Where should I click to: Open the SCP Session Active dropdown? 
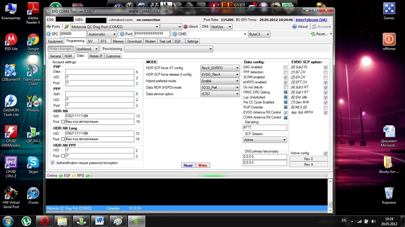click(265, 140)
